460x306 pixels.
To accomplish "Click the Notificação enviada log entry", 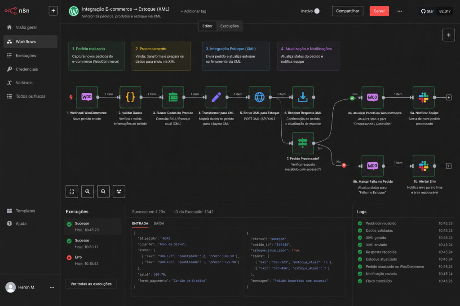I will click(405, 274).
